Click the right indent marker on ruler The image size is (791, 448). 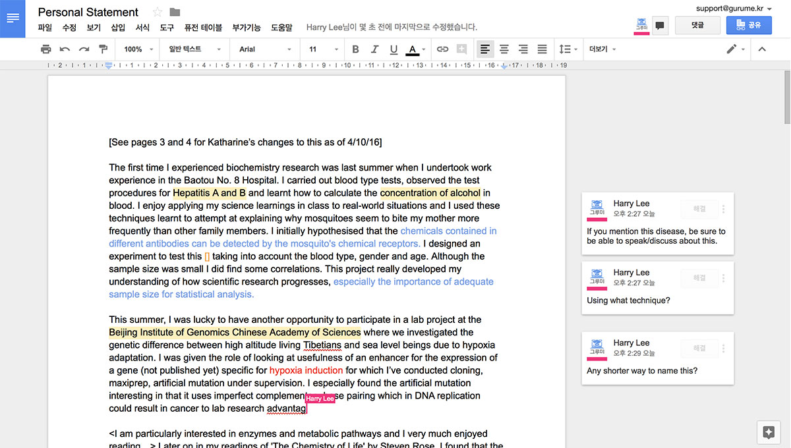pyautogui.click(x=504, y=66)
